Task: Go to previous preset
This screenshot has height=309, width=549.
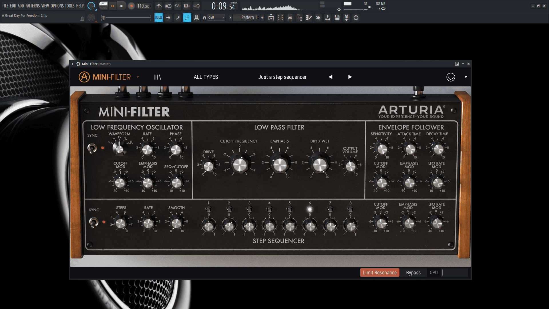Action: click(x=331, y=77)
